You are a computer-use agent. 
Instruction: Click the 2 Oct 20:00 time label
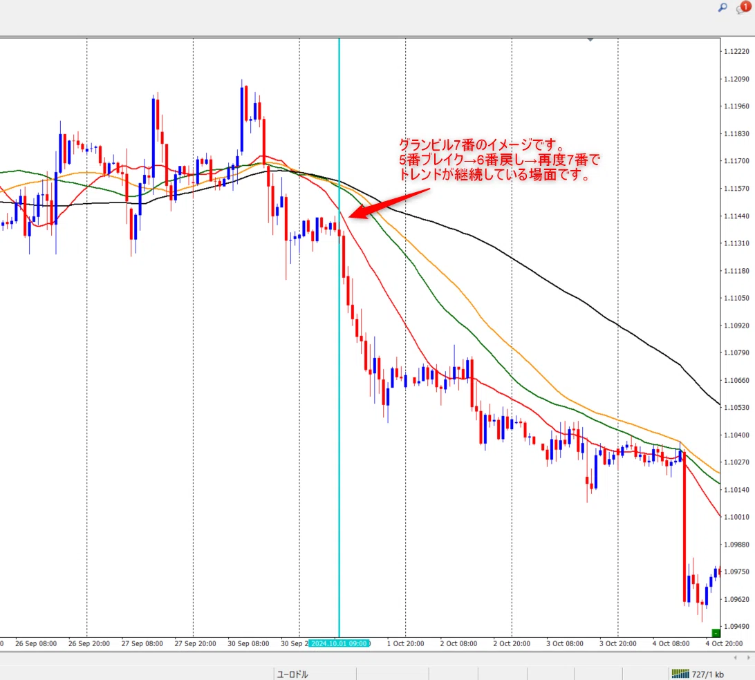512,644
